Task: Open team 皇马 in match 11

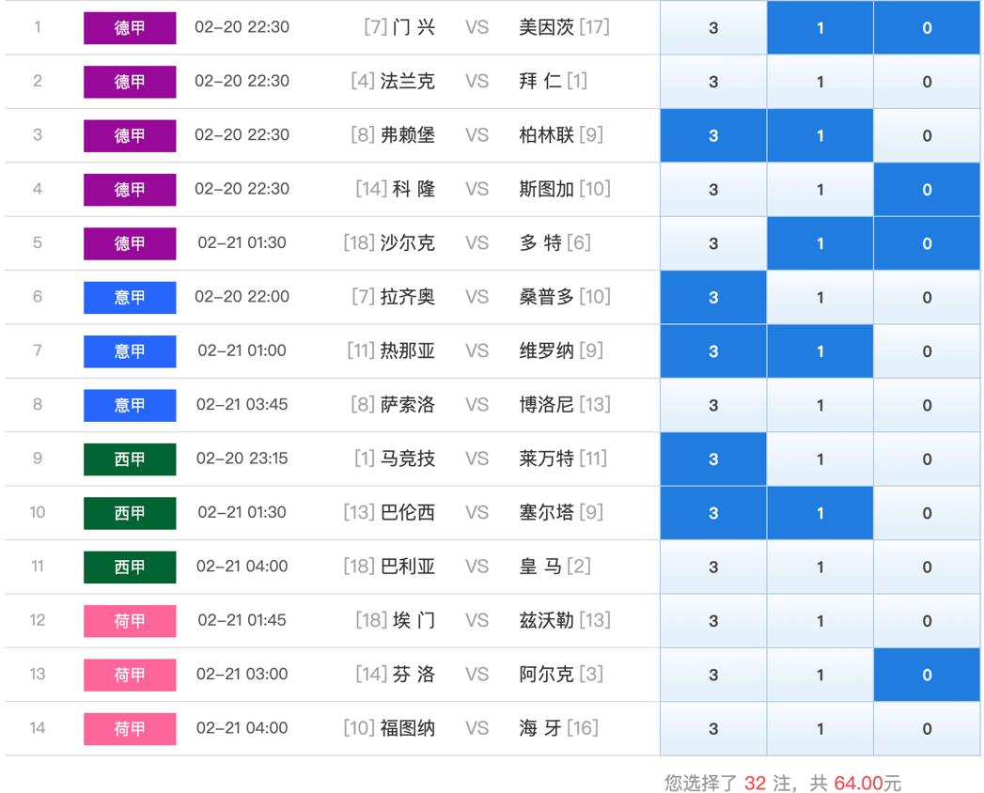Action: [x=540, y=567]
